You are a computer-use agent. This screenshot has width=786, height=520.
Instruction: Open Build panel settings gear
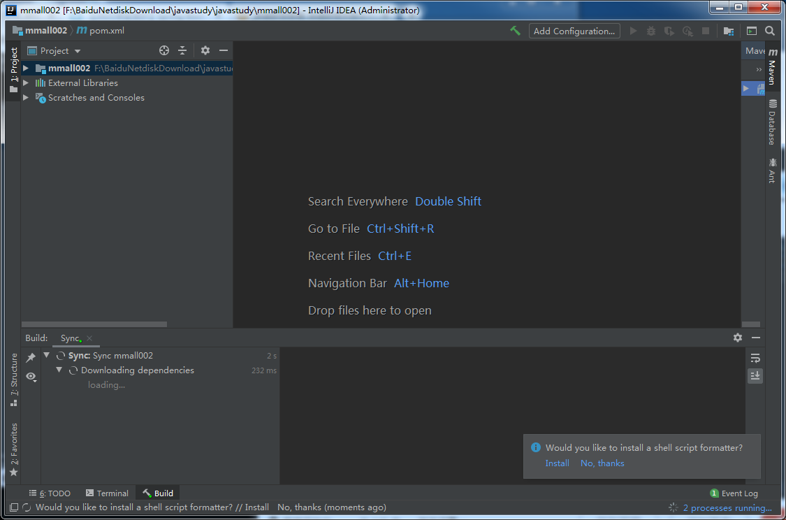[x=737, y=338]
